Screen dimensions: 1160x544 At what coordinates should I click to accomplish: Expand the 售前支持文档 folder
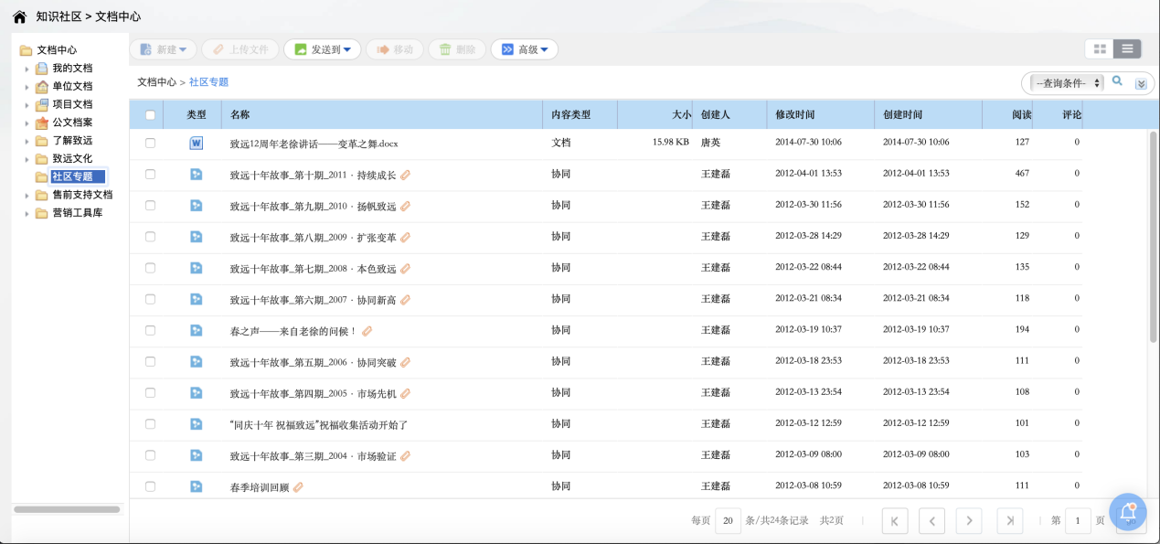(x=27, y=195)
